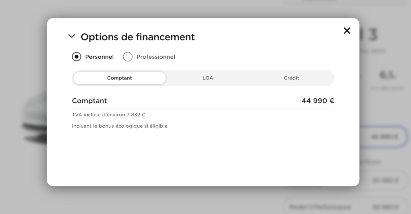Click the 44 990 € cash price

point(318,101)
